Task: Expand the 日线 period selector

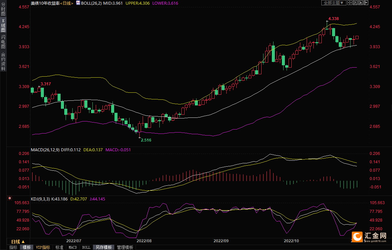Action: pyautogui.click(x=18, y=242)
